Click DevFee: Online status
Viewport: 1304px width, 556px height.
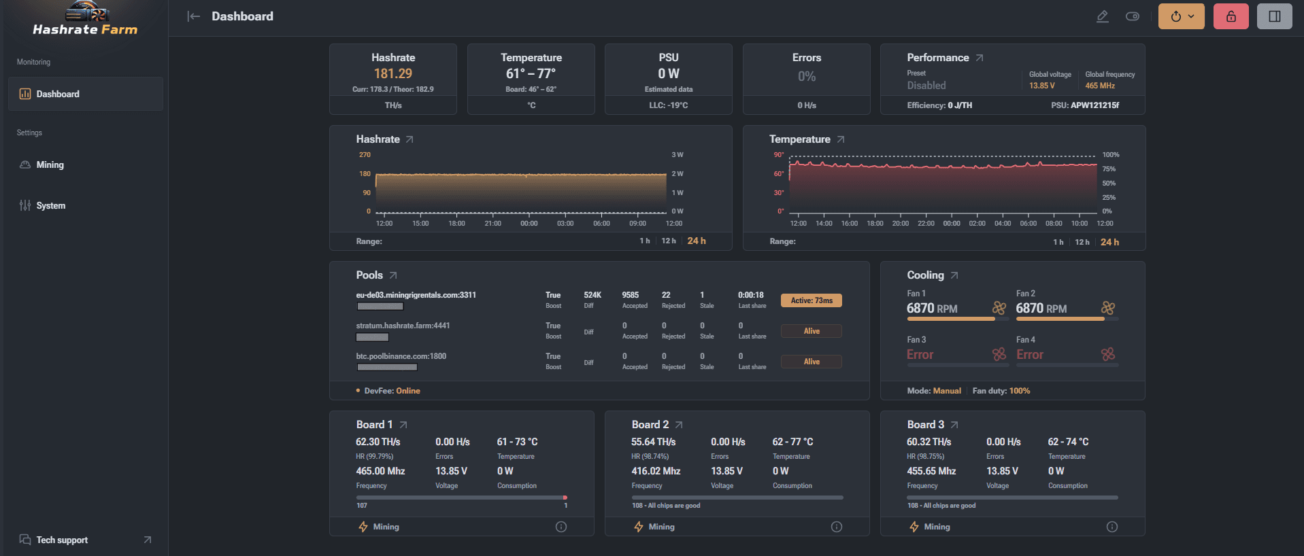392,391
